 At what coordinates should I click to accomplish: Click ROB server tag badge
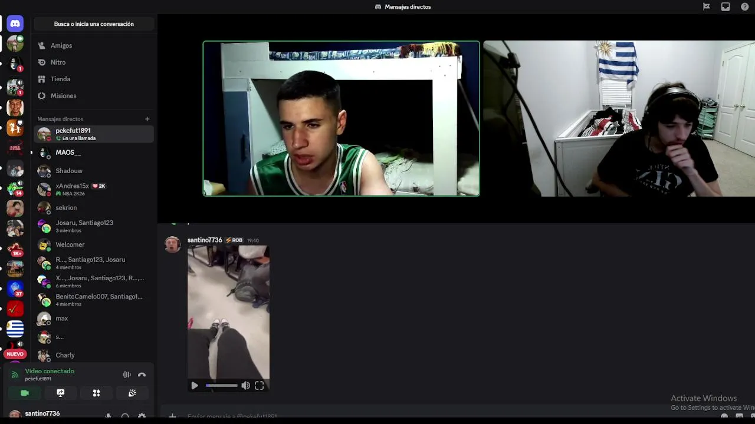[x=234, y=240]
